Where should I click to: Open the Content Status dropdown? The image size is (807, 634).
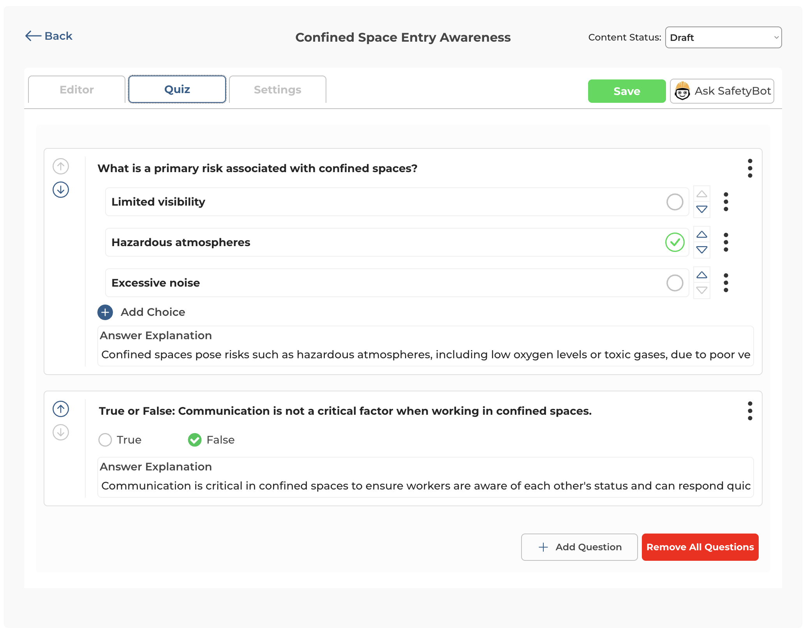click(x=723, y=37)
